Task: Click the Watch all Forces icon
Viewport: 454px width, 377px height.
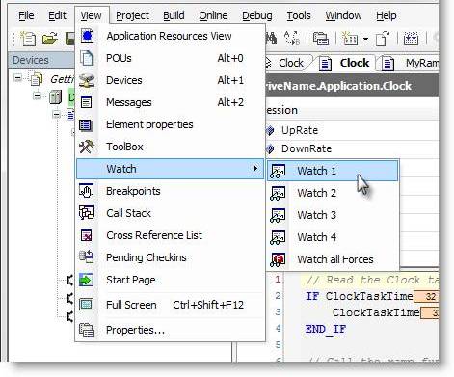Action: click(278, 259)
